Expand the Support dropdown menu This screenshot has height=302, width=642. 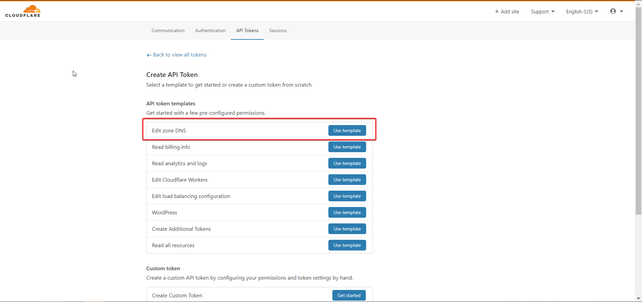(543, 12)
